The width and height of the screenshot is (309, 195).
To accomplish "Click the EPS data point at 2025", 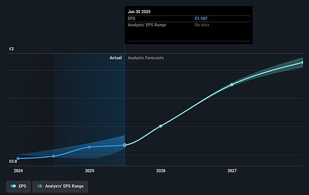I will 89,147.
